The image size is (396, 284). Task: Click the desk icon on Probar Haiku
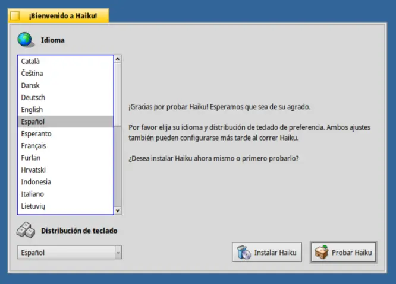322,252
